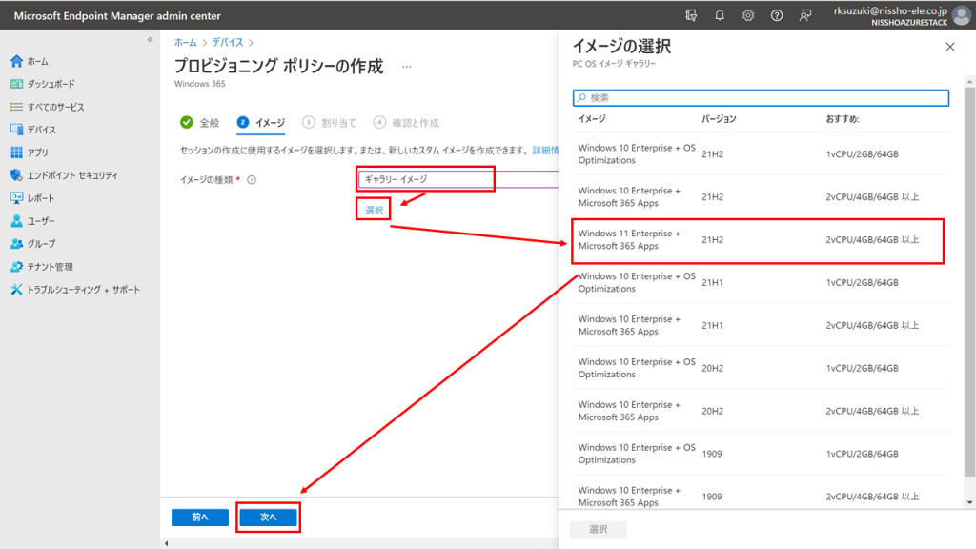Click the notifications bell icon
This screenshot has height=549, width=976.
pyautogui.click(x=720, y=15)
